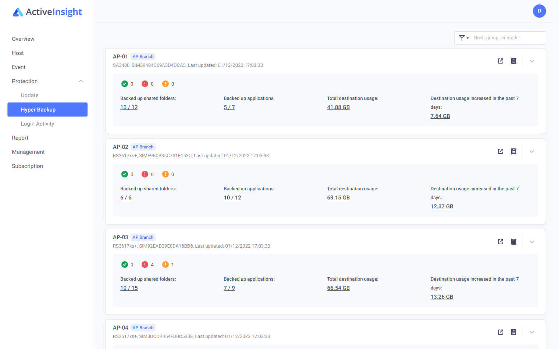This screenshot has width=559, height=349.
Task: Expand the AP-04 card chevron
Action: coord(531,332)
